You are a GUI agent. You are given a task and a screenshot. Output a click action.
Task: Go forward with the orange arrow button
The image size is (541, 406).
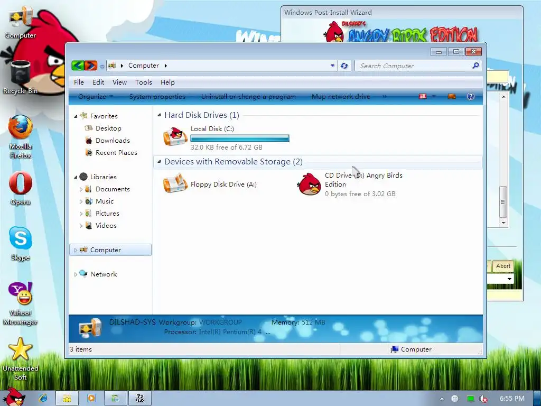91,65
